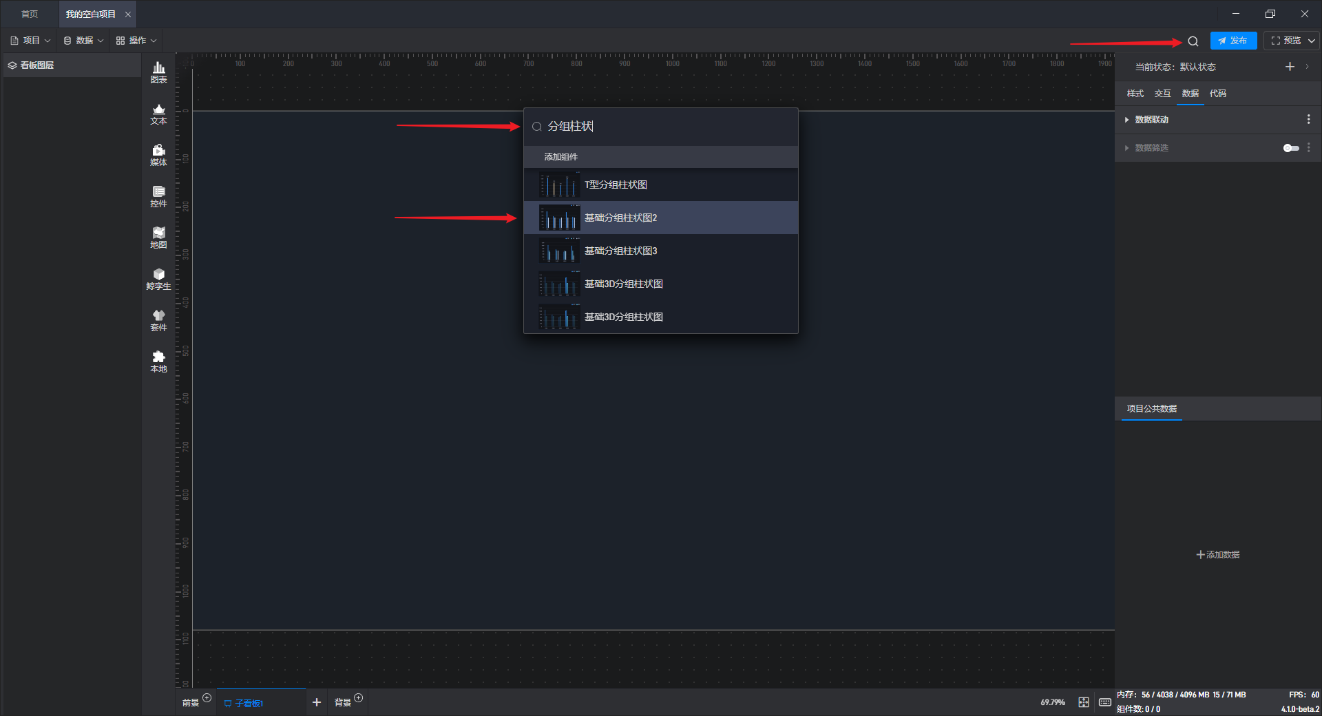Screen dimensions: 1322x716
Task: Click the search magnifier icon in top toolbar
Action: (x=1193, y=41)
